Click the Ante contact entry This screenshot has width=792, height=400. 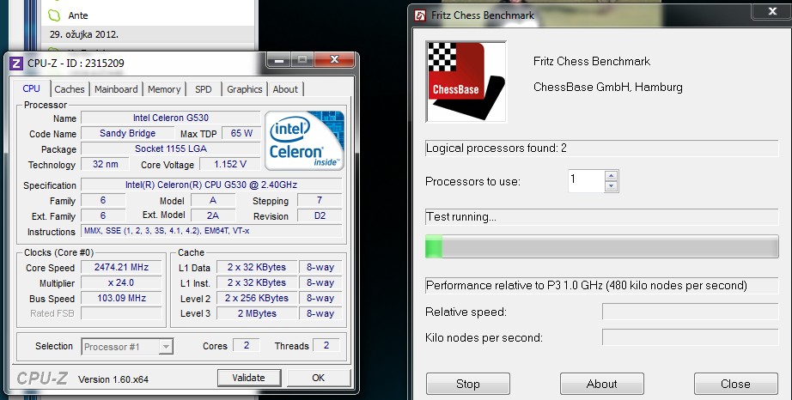[78, 15]
